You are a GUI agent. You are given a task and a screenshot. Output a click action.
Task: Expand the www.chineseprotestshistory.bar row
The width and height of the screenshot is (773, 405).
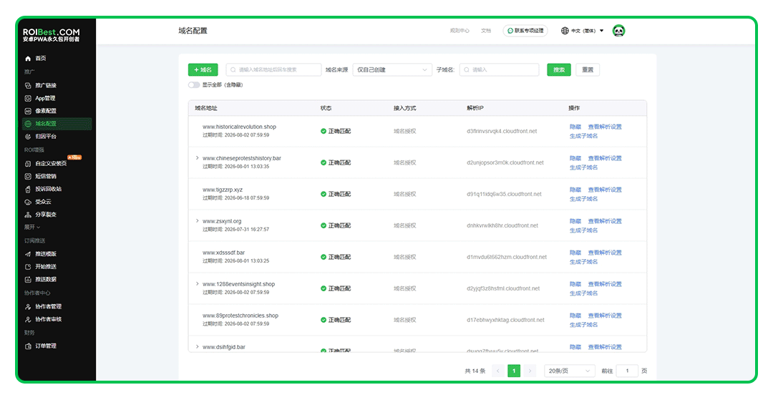pyautogui.click(x=198, y=158)
